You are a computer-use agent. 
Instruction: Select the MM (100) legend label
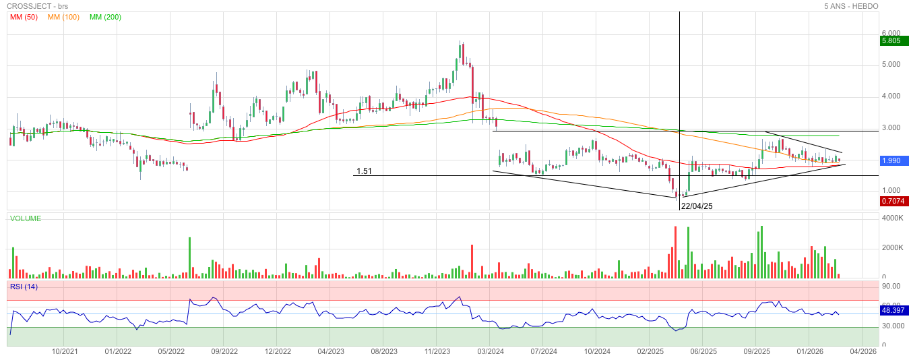[64, 17]
